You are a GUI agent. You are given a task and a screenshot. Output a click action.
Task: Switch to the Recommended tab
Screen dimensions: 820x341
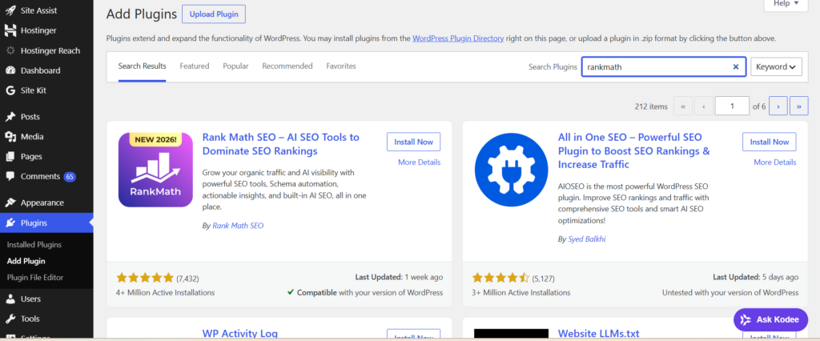(x=287, y=66)
